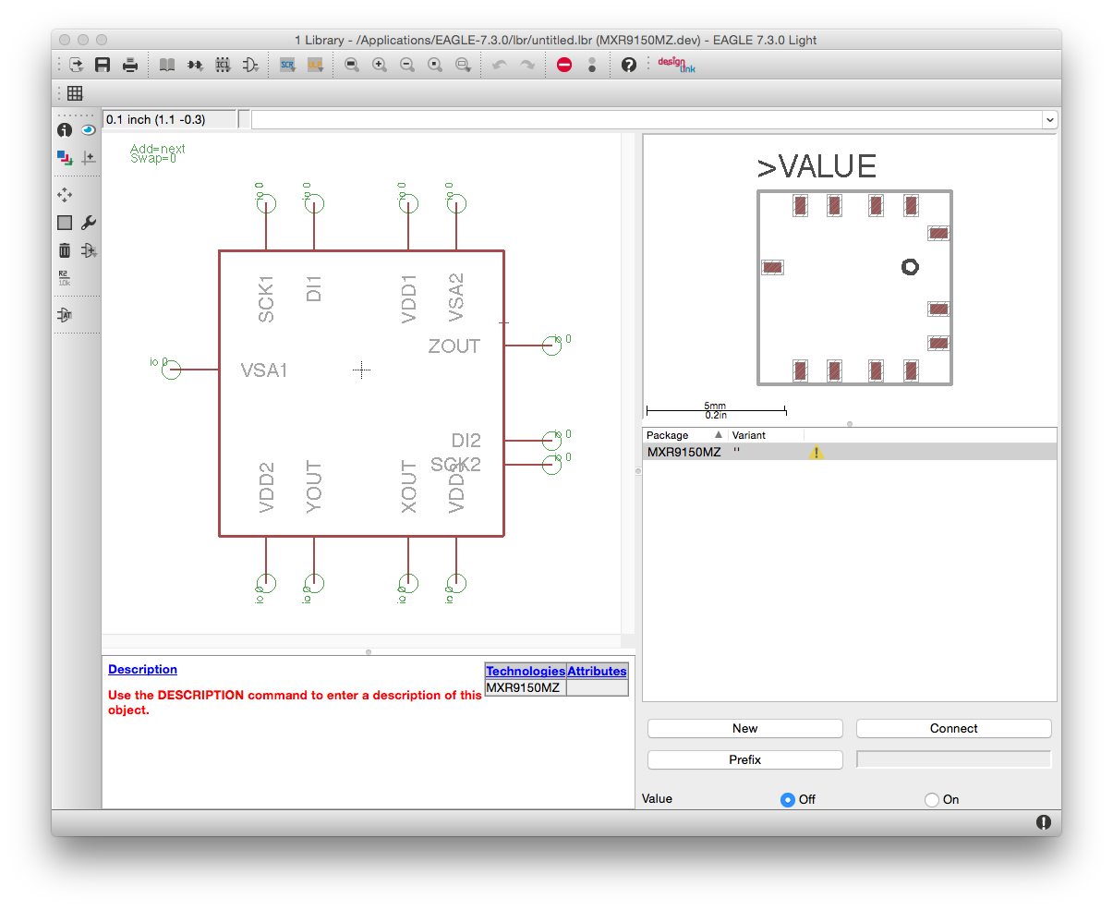The width and height of the screenshot is (1113, 910).
Task: Select the Name R2 tool
Action: coord(65,278)
